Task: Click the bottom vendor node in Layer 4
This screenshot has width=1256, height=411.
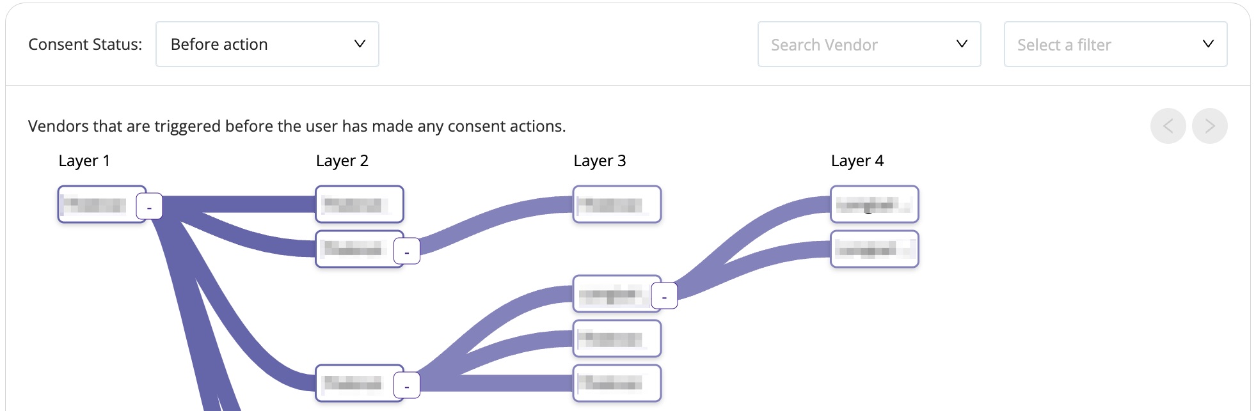Action: pyautogui.click(x=873, y=249)
